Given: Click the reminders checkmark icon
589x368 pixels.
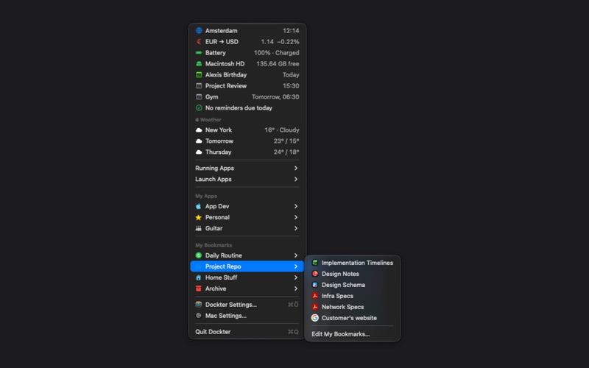Looking at the screenshot, I should [x=199, y=107].
